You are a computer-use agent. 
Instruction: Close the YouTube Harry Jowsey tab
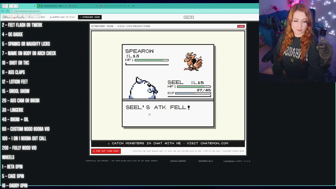[129, 6]
